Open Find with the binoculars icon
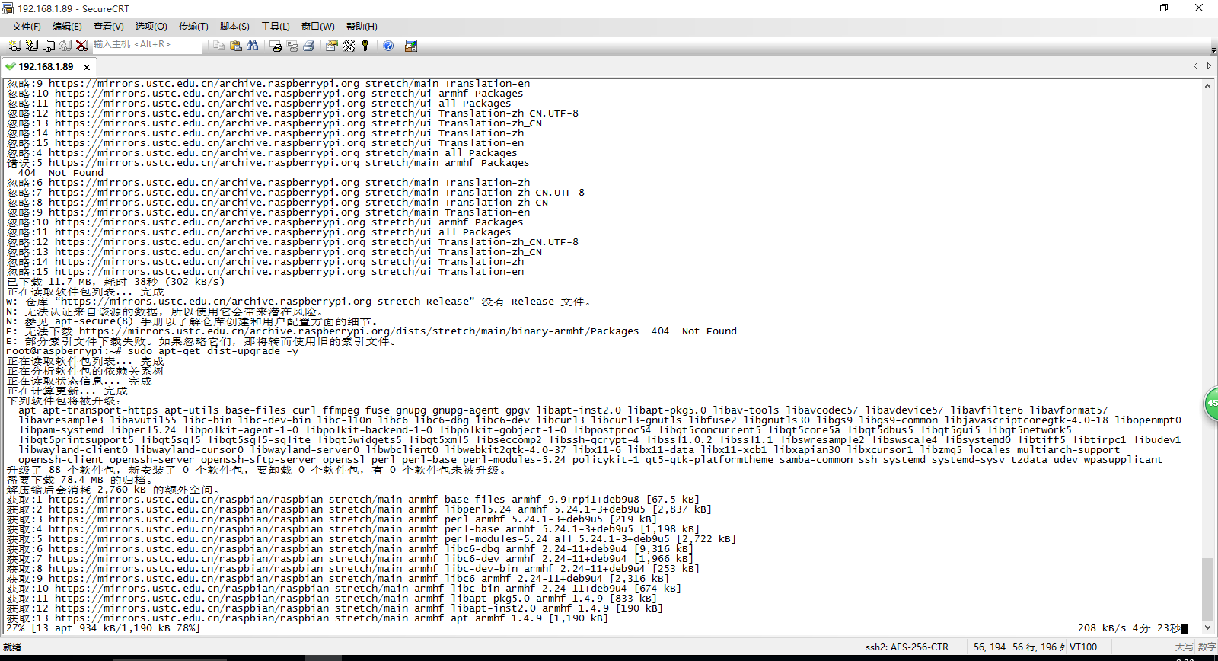This screenshot has height=661, width=1218. [253, 46]
